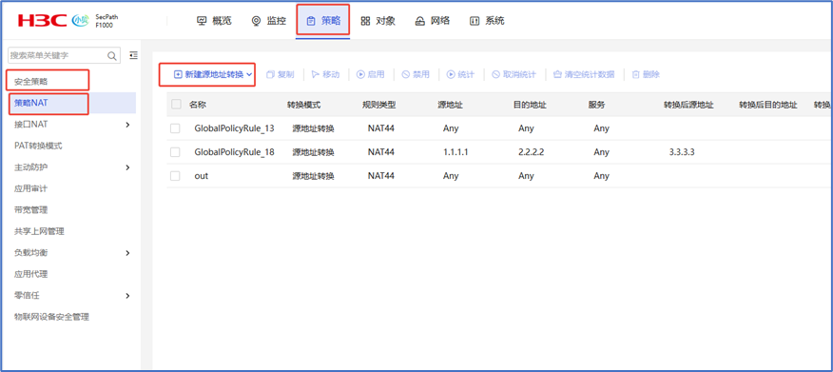833x372 pixels.
Task: Click the 禁用 disable toolbar button
Action: pyautogui.click(x=416, y=74)
